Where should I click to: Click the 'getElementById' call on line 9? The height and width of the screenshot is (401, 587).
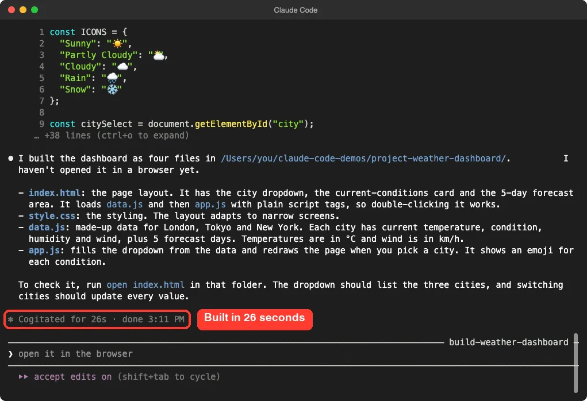[x=231, y=124]
